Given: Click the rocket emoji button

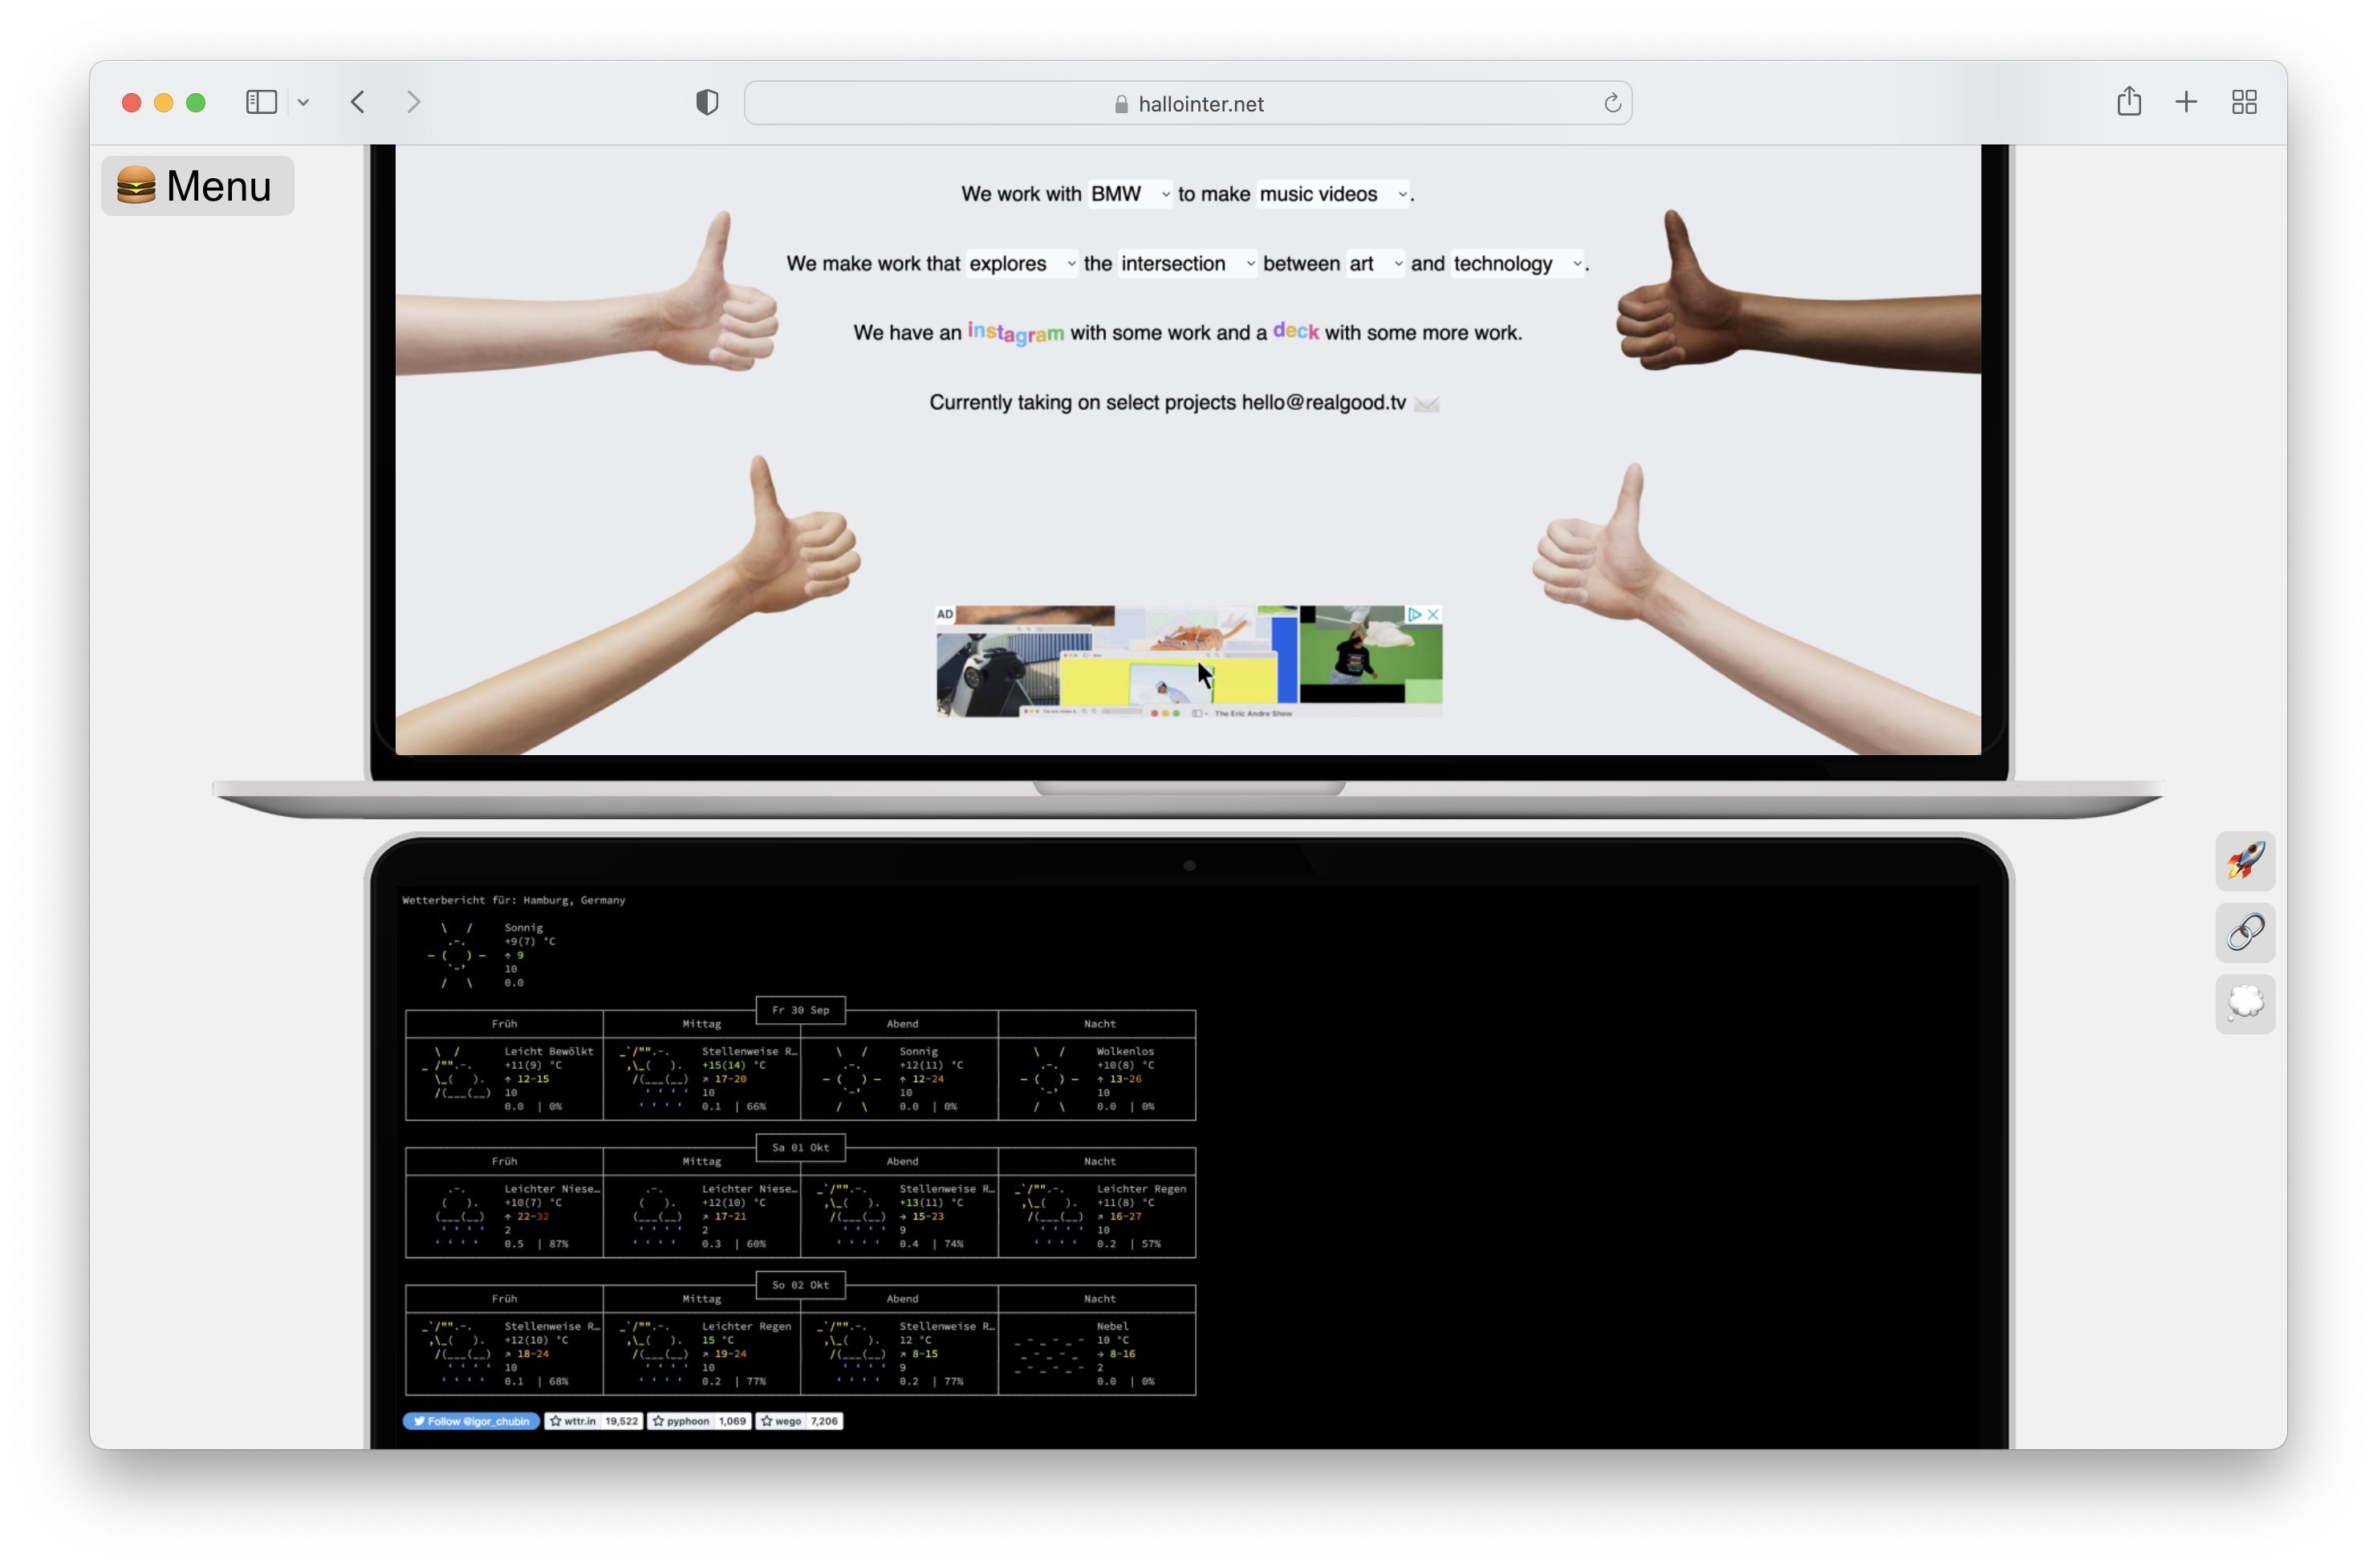Looking at the screenshot, I should 2245,861.
